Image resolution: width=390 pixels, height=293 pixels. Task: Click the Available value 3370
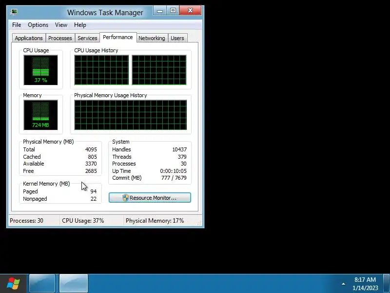click(91, 164)
